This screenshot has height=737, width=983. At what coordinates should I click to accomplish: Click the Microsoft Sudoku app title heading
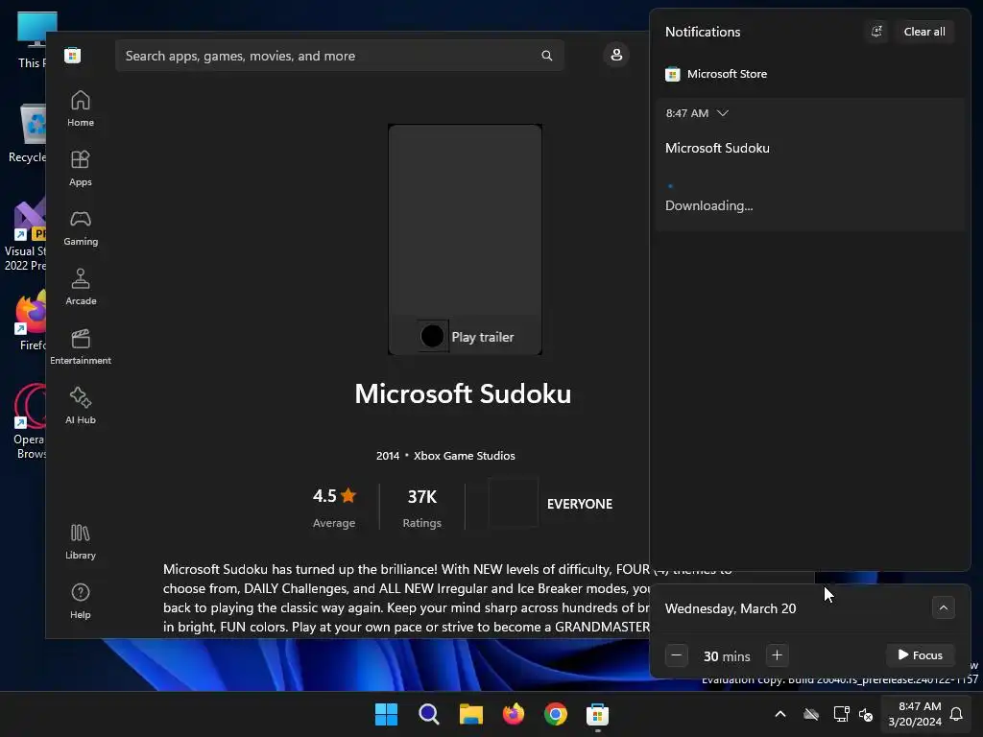(463, 394)
